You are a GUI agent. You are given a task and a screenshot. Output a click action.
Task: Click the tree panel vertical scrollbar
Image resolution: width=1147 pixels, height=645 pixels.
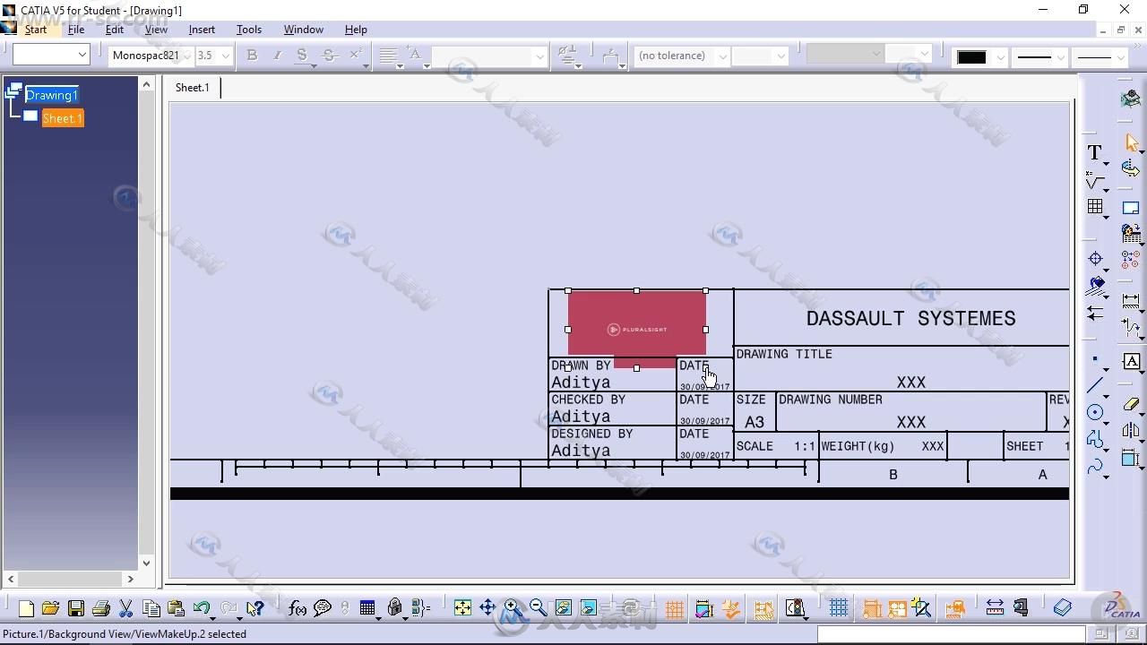[146, 323]
